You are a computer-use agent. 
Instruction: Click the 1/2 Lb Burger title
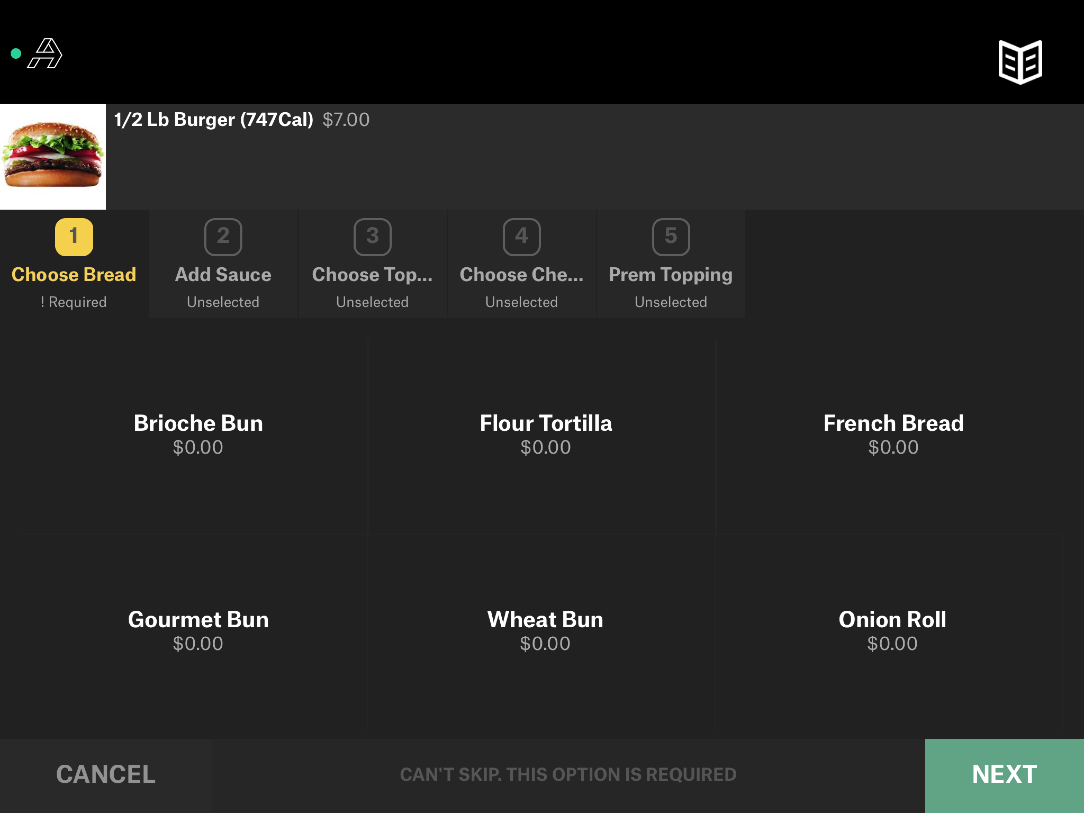click(214, 120)
